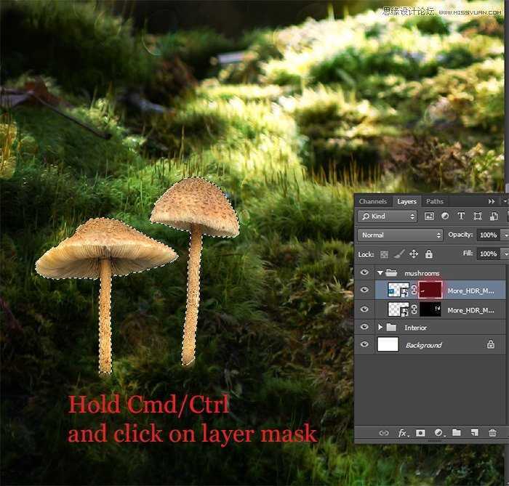Click the mushrooms group folder icon
This screenshot has width=509, height=486.
(391, 272)
